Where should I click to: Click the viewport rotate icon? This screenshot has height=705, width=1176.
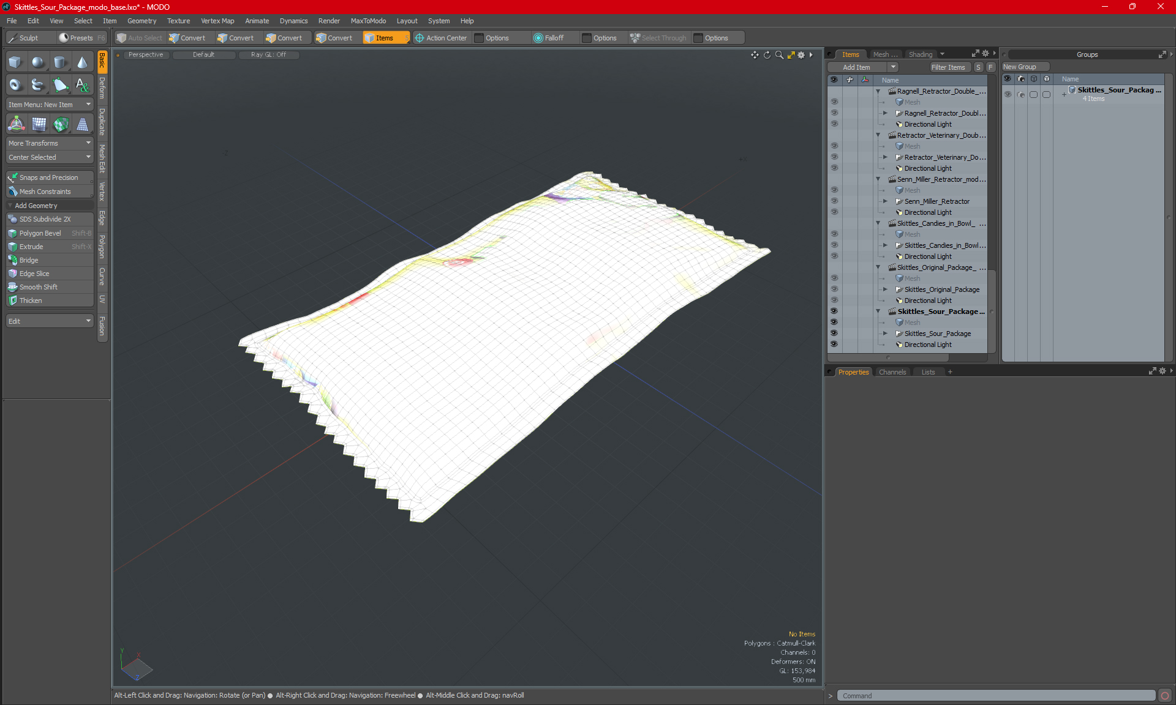(x=767, y=55)
